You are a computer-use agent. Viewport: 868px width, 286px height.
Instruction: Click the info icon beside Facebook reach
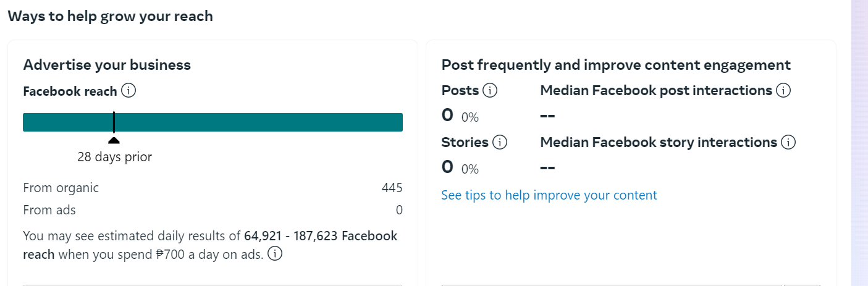129,91
